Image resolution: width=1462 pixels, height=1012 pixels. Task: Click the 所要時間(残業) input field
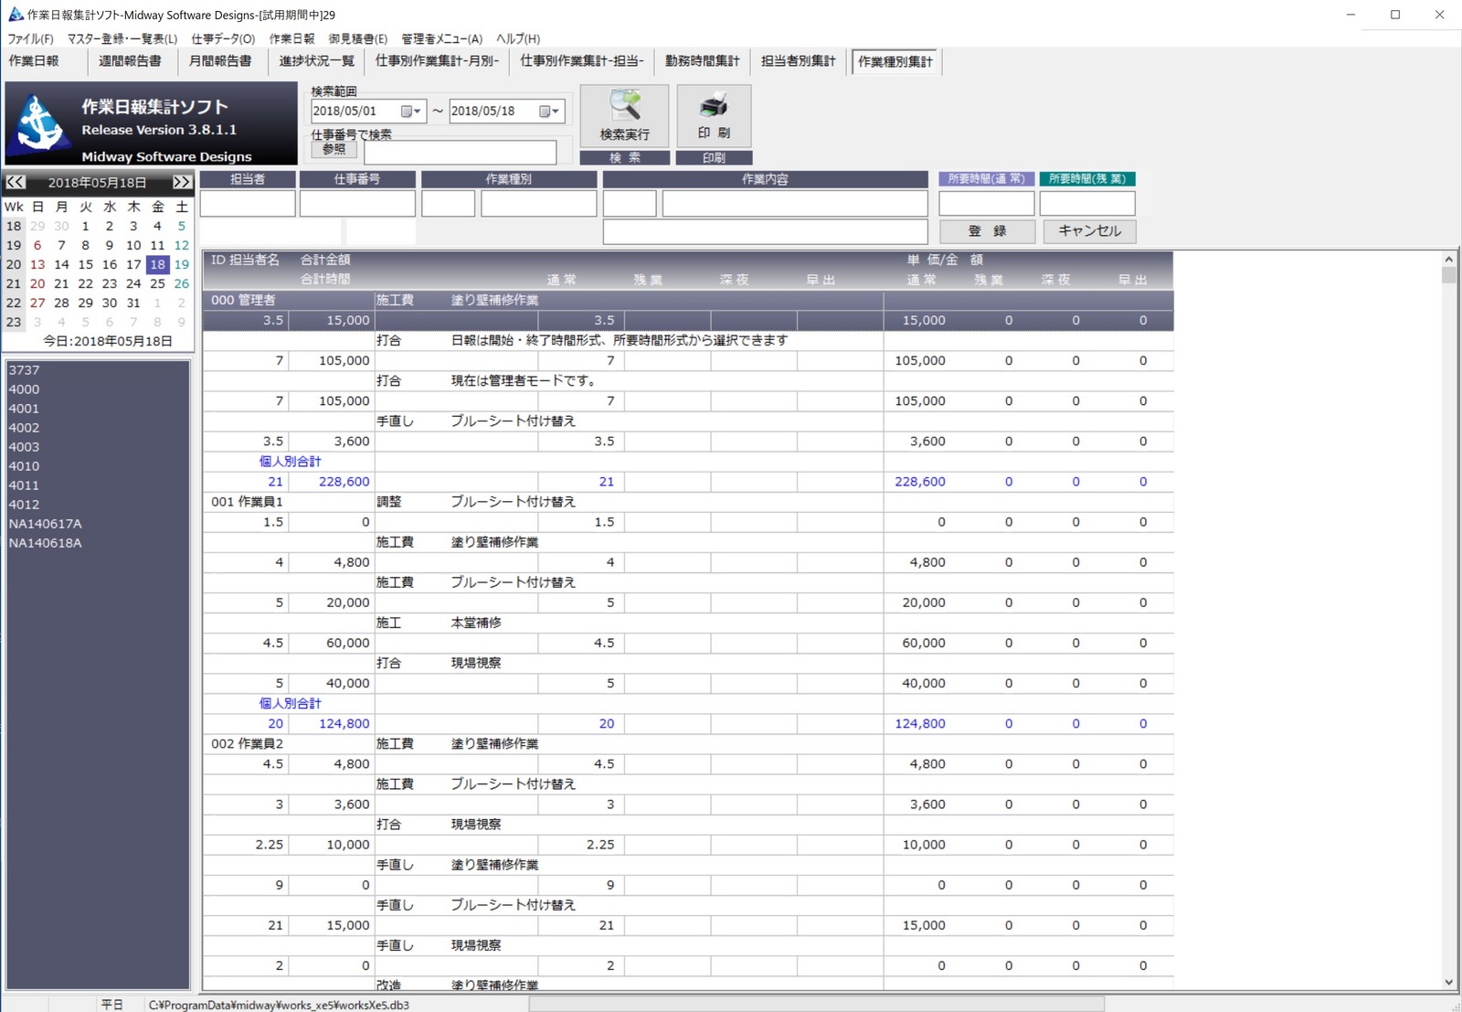point(1087,203)
